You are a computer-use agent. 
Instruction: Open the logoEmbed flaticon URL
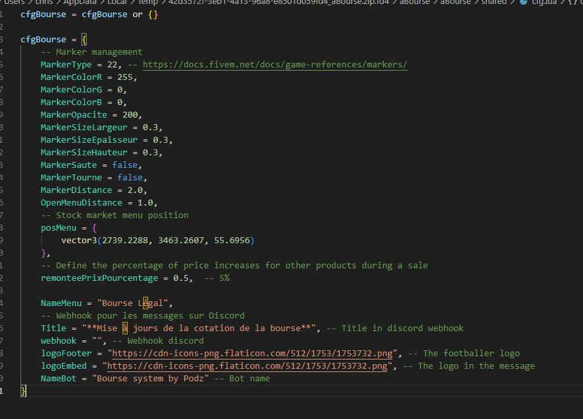pyautogui.click(x=249, y=366)
